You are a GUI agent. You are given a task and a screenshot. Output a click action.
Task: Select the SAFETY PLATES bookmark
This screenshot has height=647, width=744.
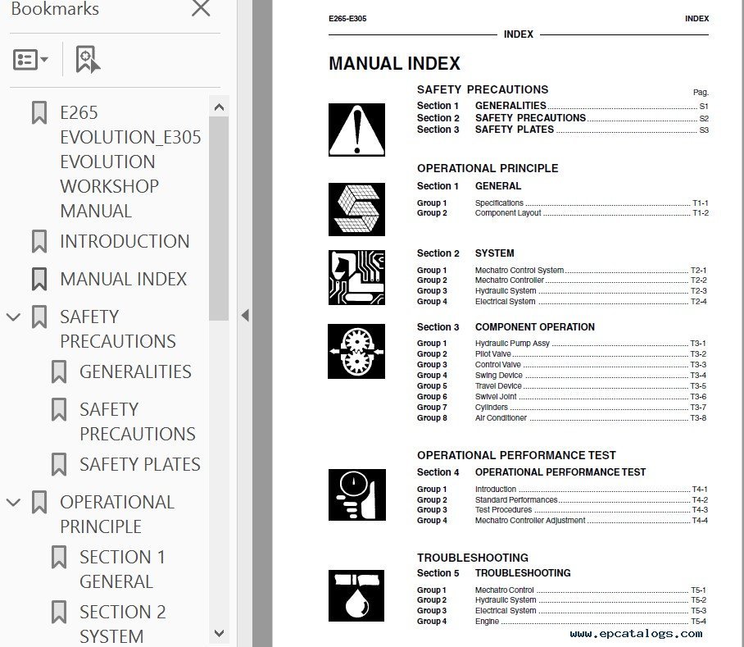140,464
